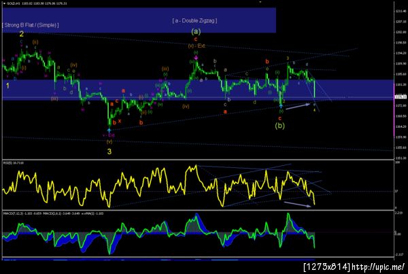This screenshot has width=408, height=274.
Task: Click the MACD scale value -2.117
Action: point(399,254)
